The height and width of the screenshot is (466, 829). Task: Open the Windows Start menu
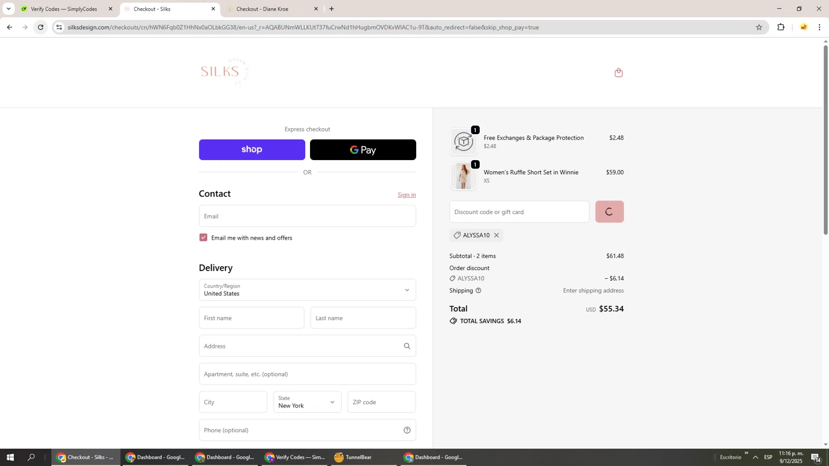[x=10, y=457]
